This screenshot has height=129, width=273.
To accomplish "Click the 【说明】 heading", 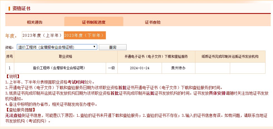I will pyautogui.click(x=12, y=76).
